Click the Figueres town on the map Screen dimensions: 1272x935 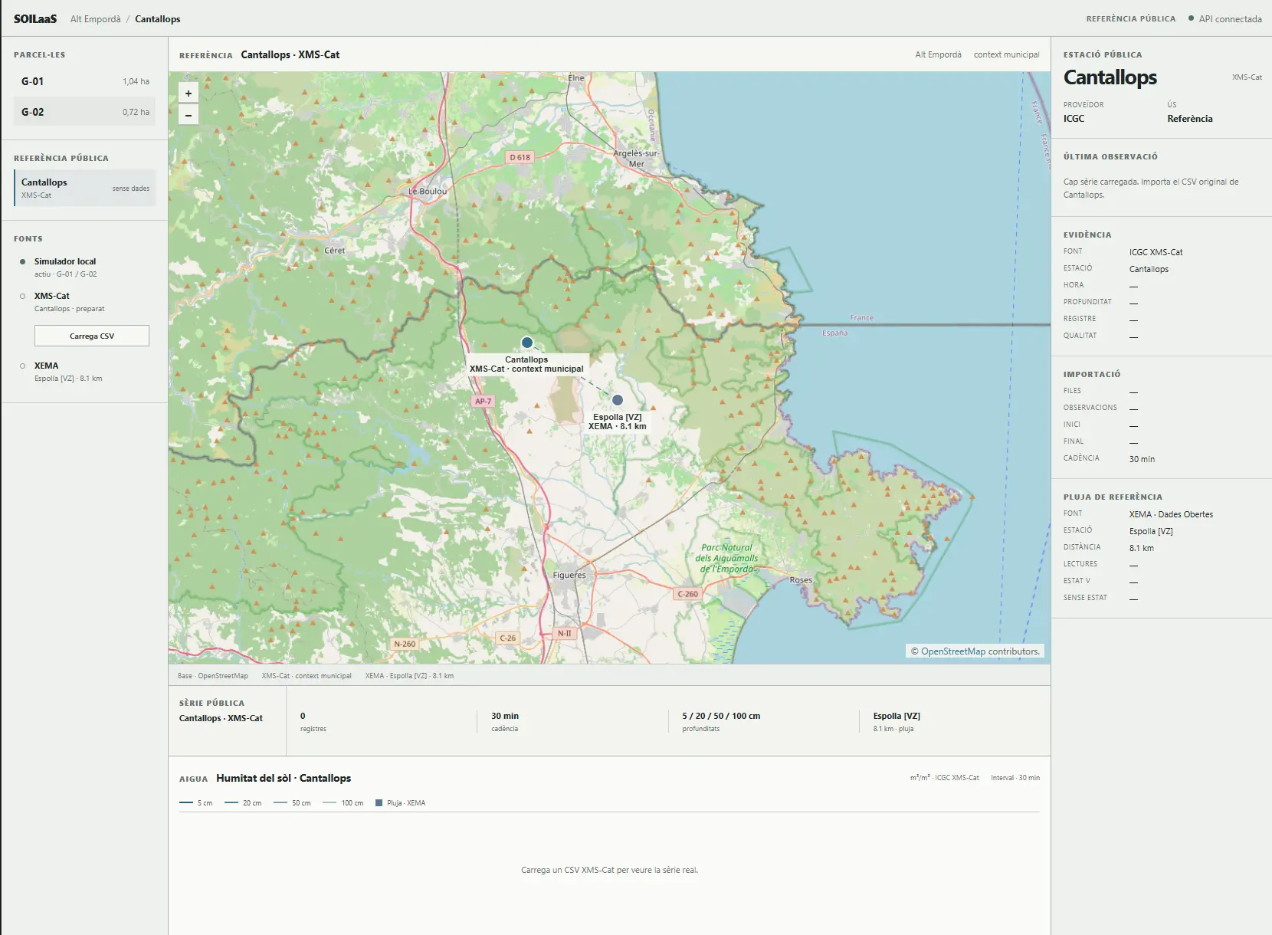[569, 575]
